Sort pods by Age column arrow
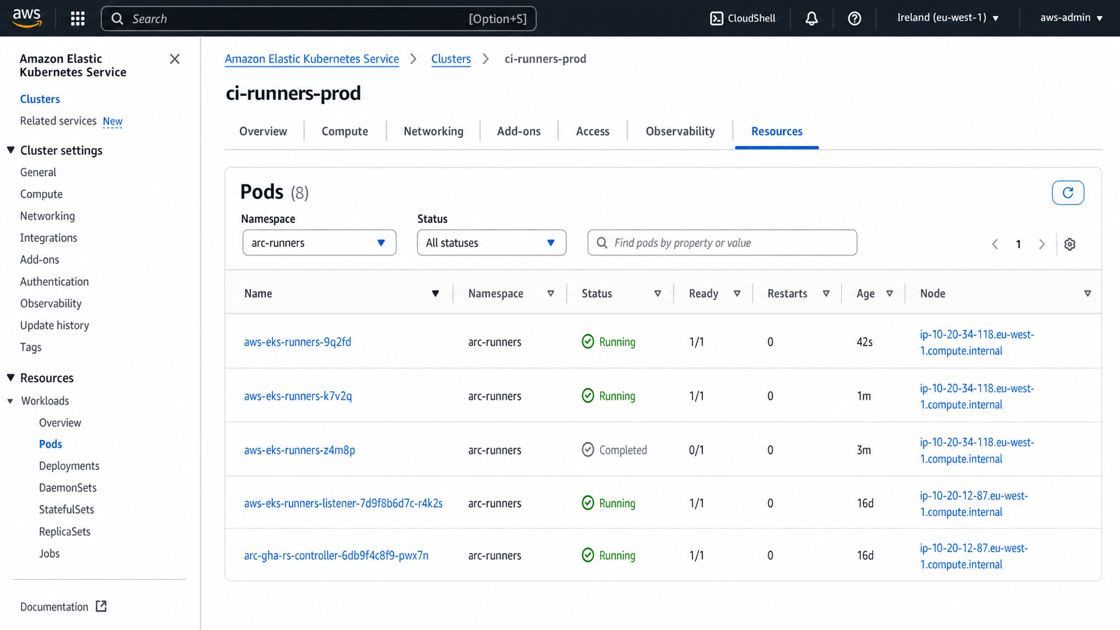 [x=890, y=293]
